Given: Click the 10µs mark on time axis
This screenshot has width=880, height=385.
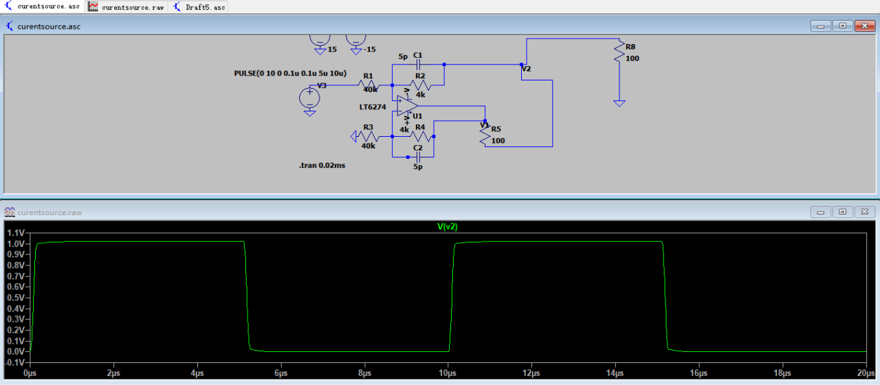Looking at the screenshot, I should click(448, 373).
